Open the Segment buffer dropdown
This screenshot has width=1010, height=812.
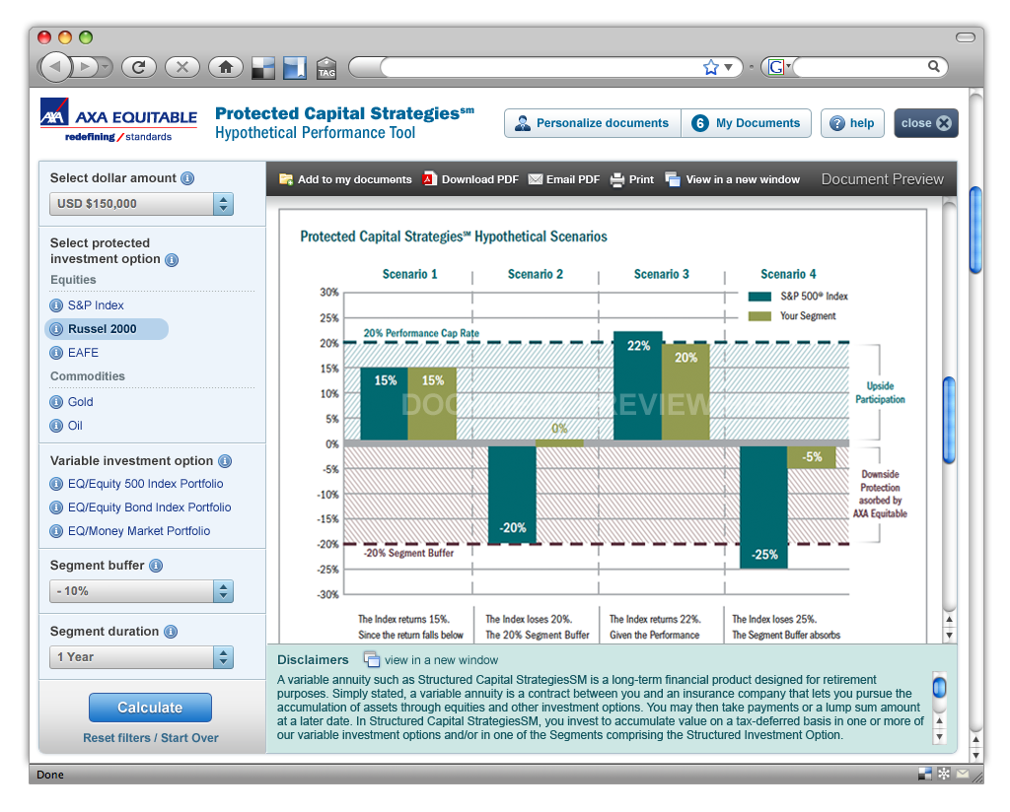coord(141,591)
